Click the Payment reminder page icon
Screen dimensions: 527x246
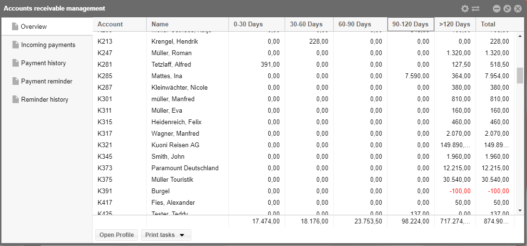click(x=15, y=81)
